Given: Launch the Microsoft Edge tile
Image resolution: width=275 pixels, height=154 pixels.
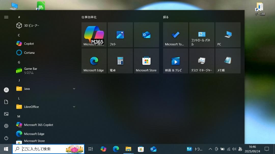Looking at the screenshot, I should pyautogui.click(x=94, y=61).
